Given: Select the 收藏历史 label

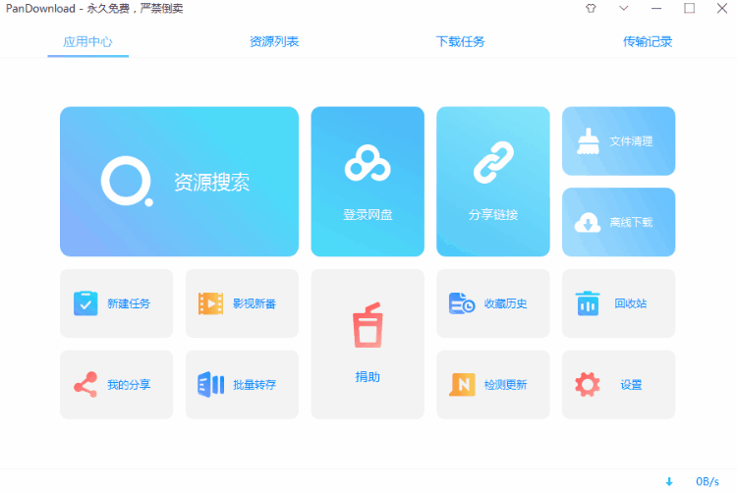Looking at the screenshot, I should (x=506, y=303).
